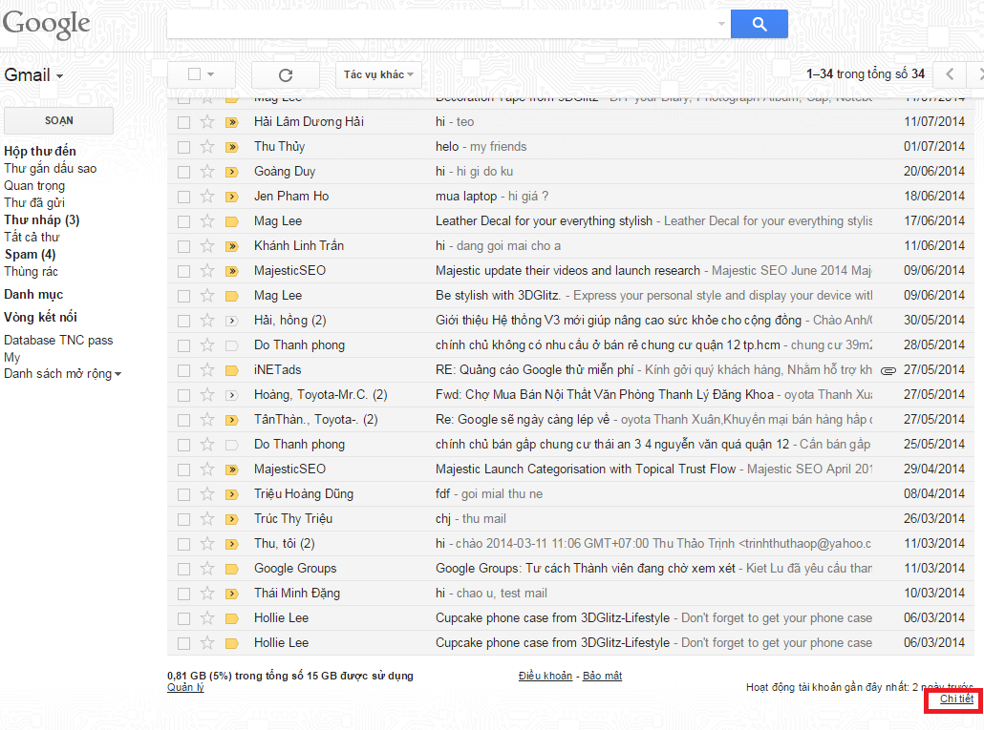This screenshot has height=730, width=984.
Task: Open the Quan trọng folder
Action: pos(34,185)
